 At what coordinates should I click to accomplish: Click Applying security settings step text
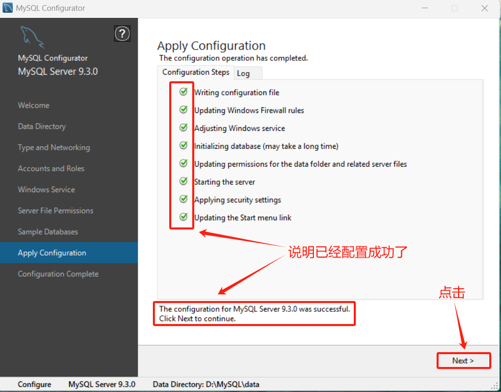238,200
